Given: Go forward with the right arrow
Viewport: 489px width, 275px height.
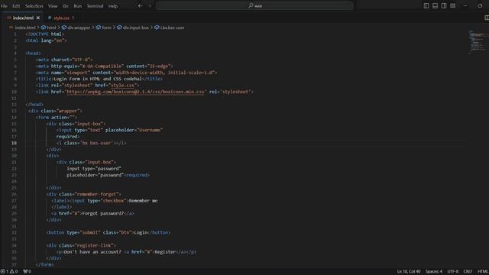Looking at the screenshot, I should click(x=150, y=5).
